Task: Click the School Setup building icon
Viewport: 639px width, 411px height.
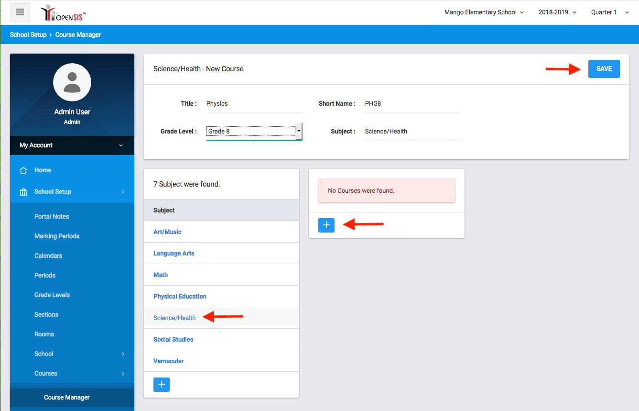Action: [23, 192]
